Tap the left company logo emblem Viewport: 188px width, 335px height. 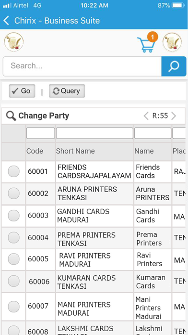pyautogui.click(x=14, y=42)
